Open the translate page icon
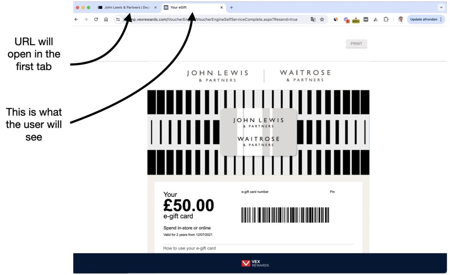Screen dimensions: 450x275 point(313,19)
